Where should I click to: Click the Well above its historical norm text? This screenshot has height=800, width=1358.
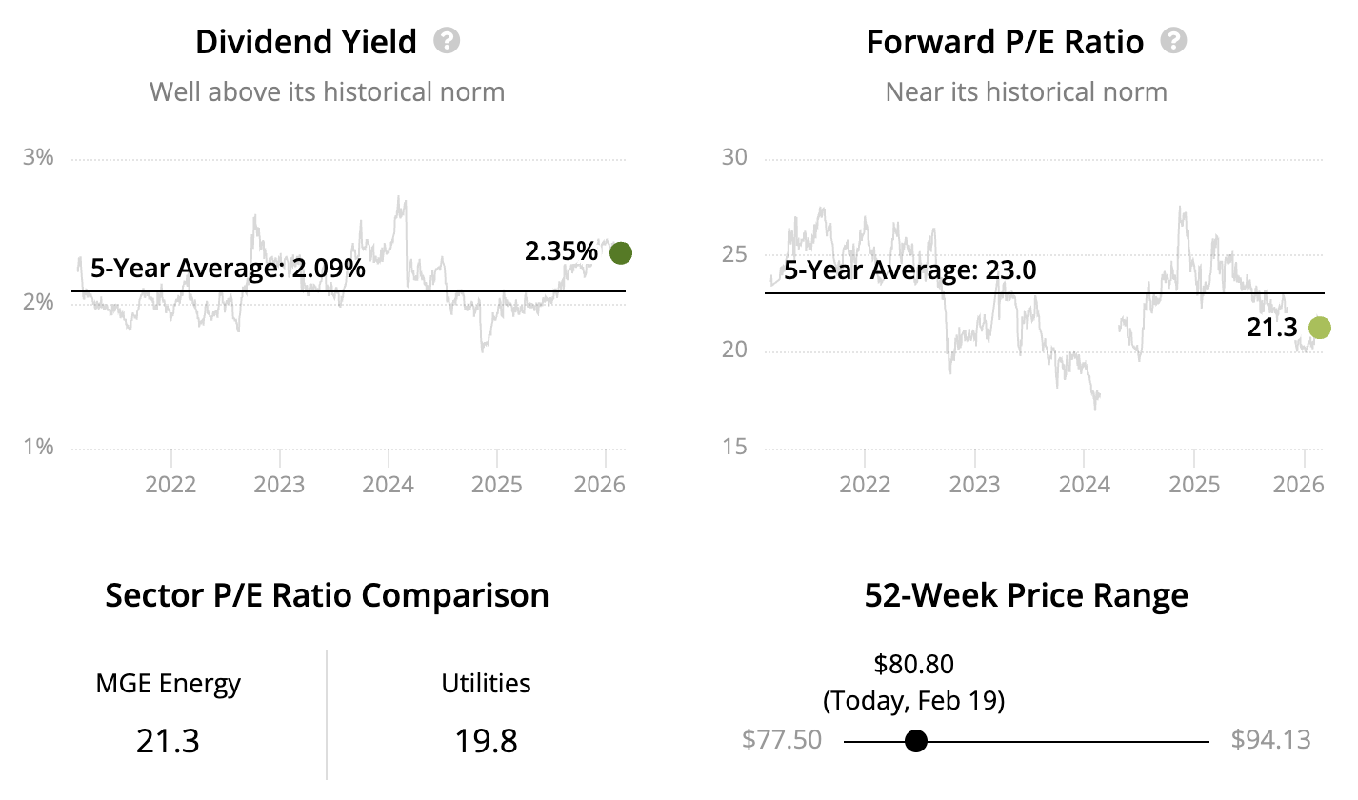(327, 92)
